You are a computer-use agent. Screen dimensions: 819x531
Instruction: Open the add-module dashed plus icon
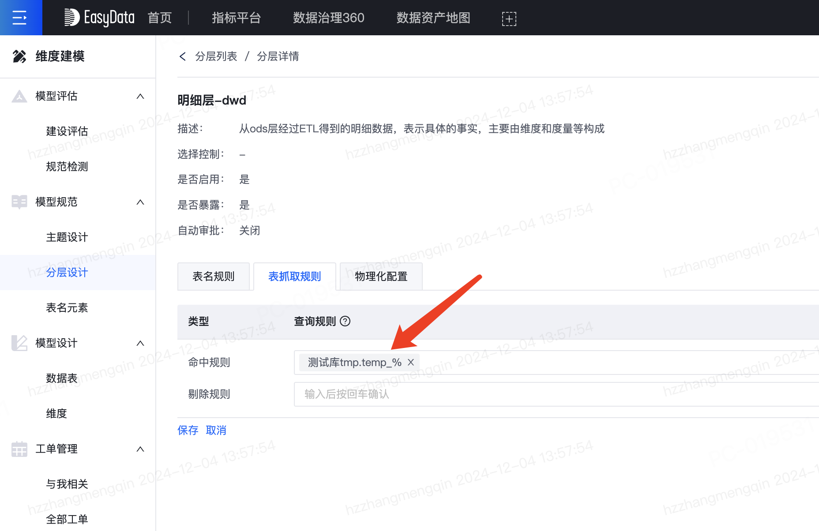tap(509, 19)
